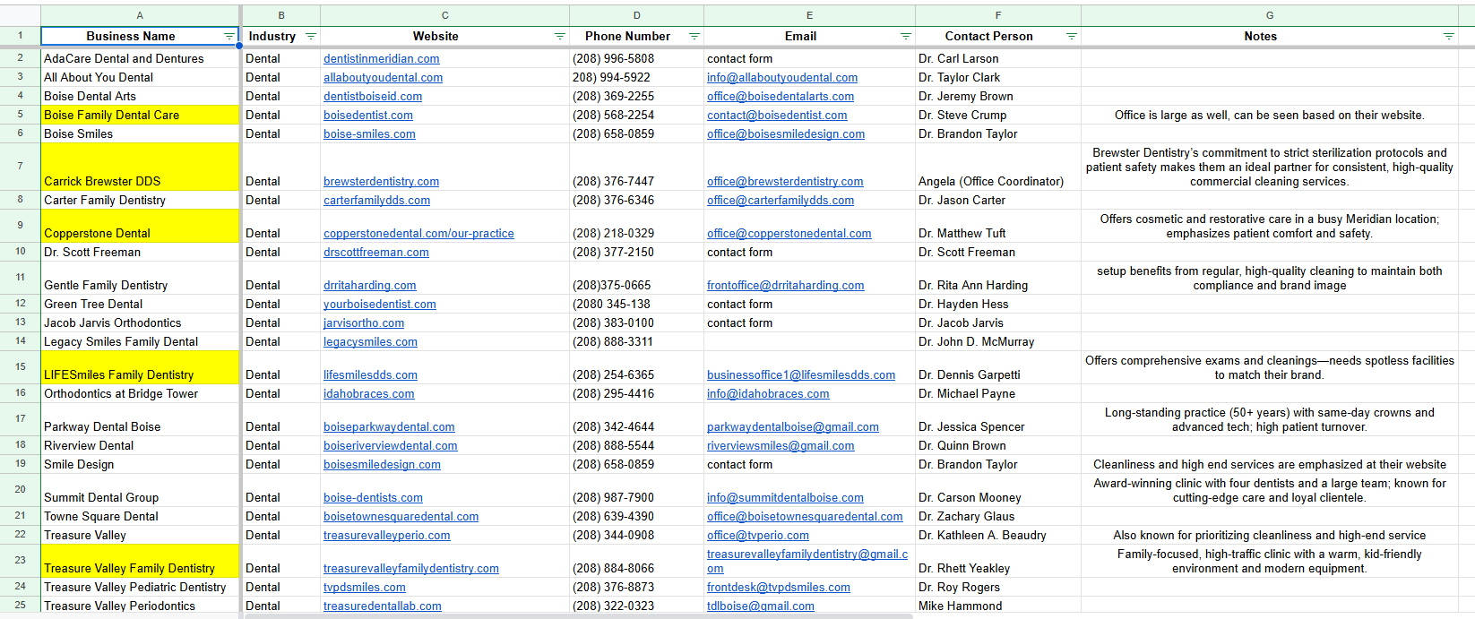
Task: Follow the jarvisortho.com link
Action: pyautogui.click(x=364, y=323)
